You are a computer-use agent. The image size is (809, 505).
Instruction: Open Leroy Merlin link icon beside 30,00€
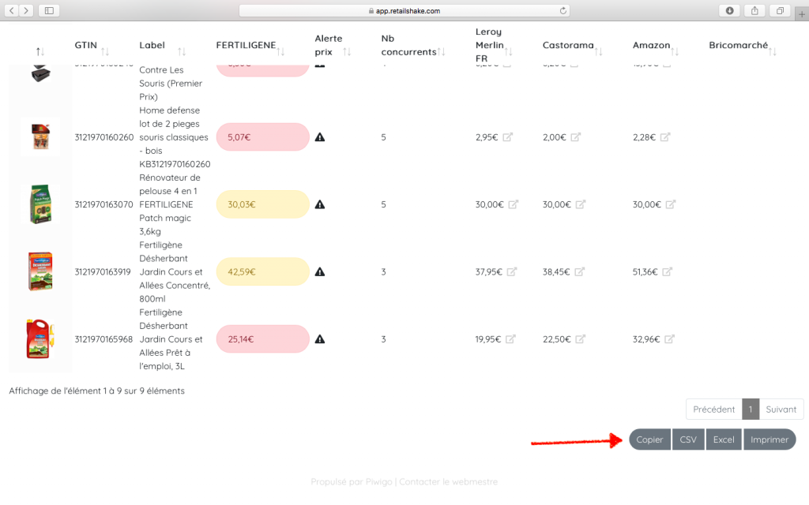514,204
